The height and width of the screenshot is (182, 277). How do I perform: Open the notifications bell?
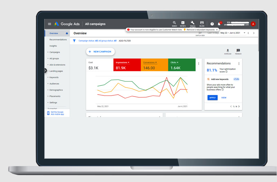(x=219, y=24)
